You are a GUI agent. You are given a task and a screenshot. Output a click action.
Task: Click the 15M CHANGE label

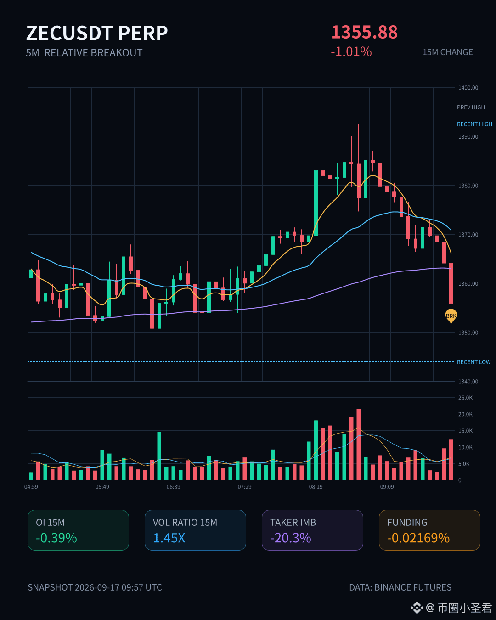[448, 52]
